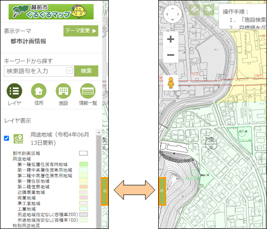The image size is (267, 229).
Task: Open the 施設 facility search icon
Action: click(63, 91)
